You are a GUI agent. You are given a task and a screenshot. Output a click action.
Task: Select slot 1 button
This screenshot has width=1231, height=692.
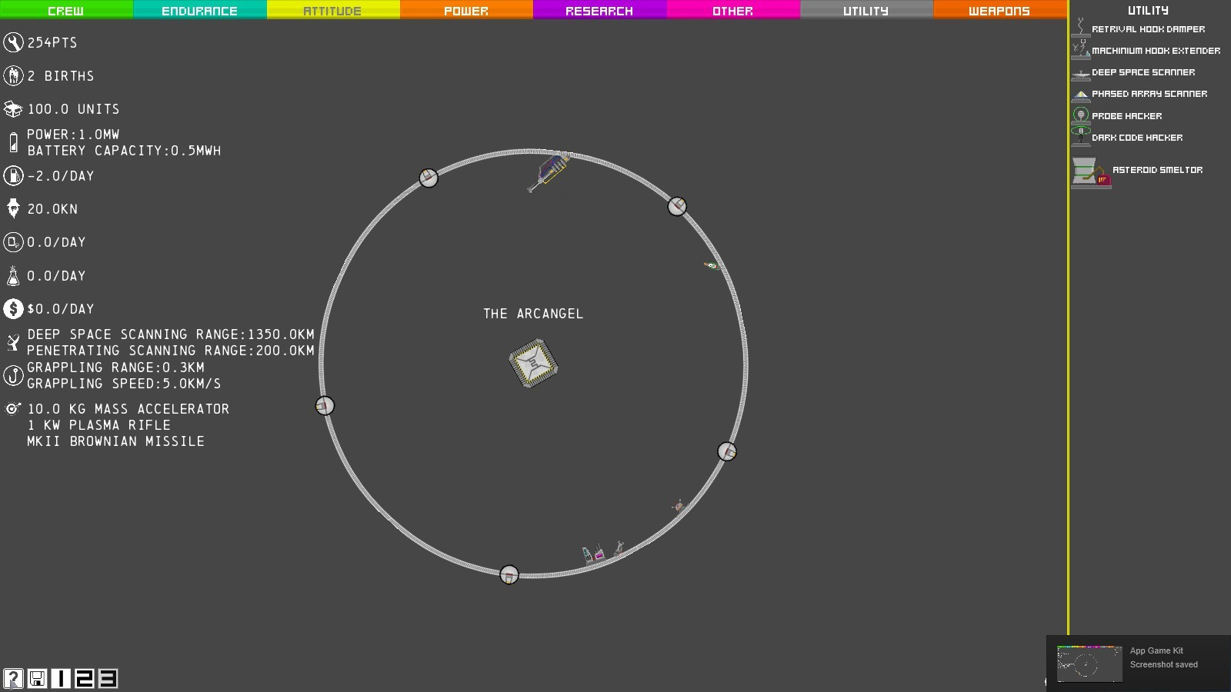61,678
